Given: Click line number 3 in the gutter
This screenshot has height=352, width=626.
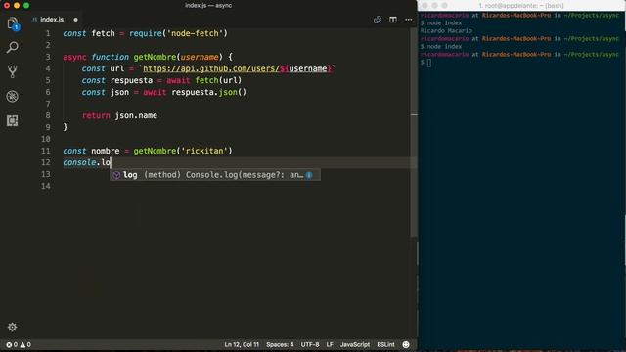Looking at the screenshot, I should (x=48, y=57).
